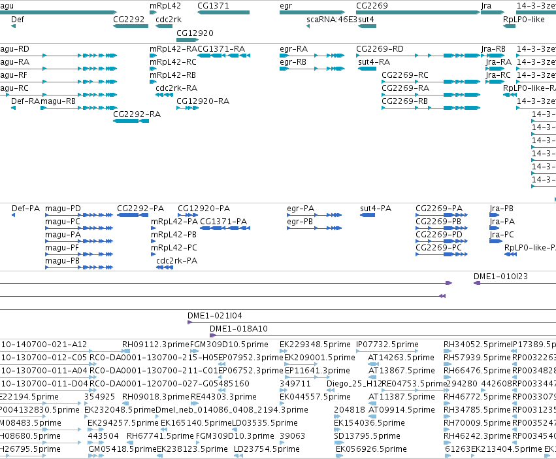Viewport: 556px width, 459px height.
Task: Select CG2292-PA protein label
Action: [140, 209]
